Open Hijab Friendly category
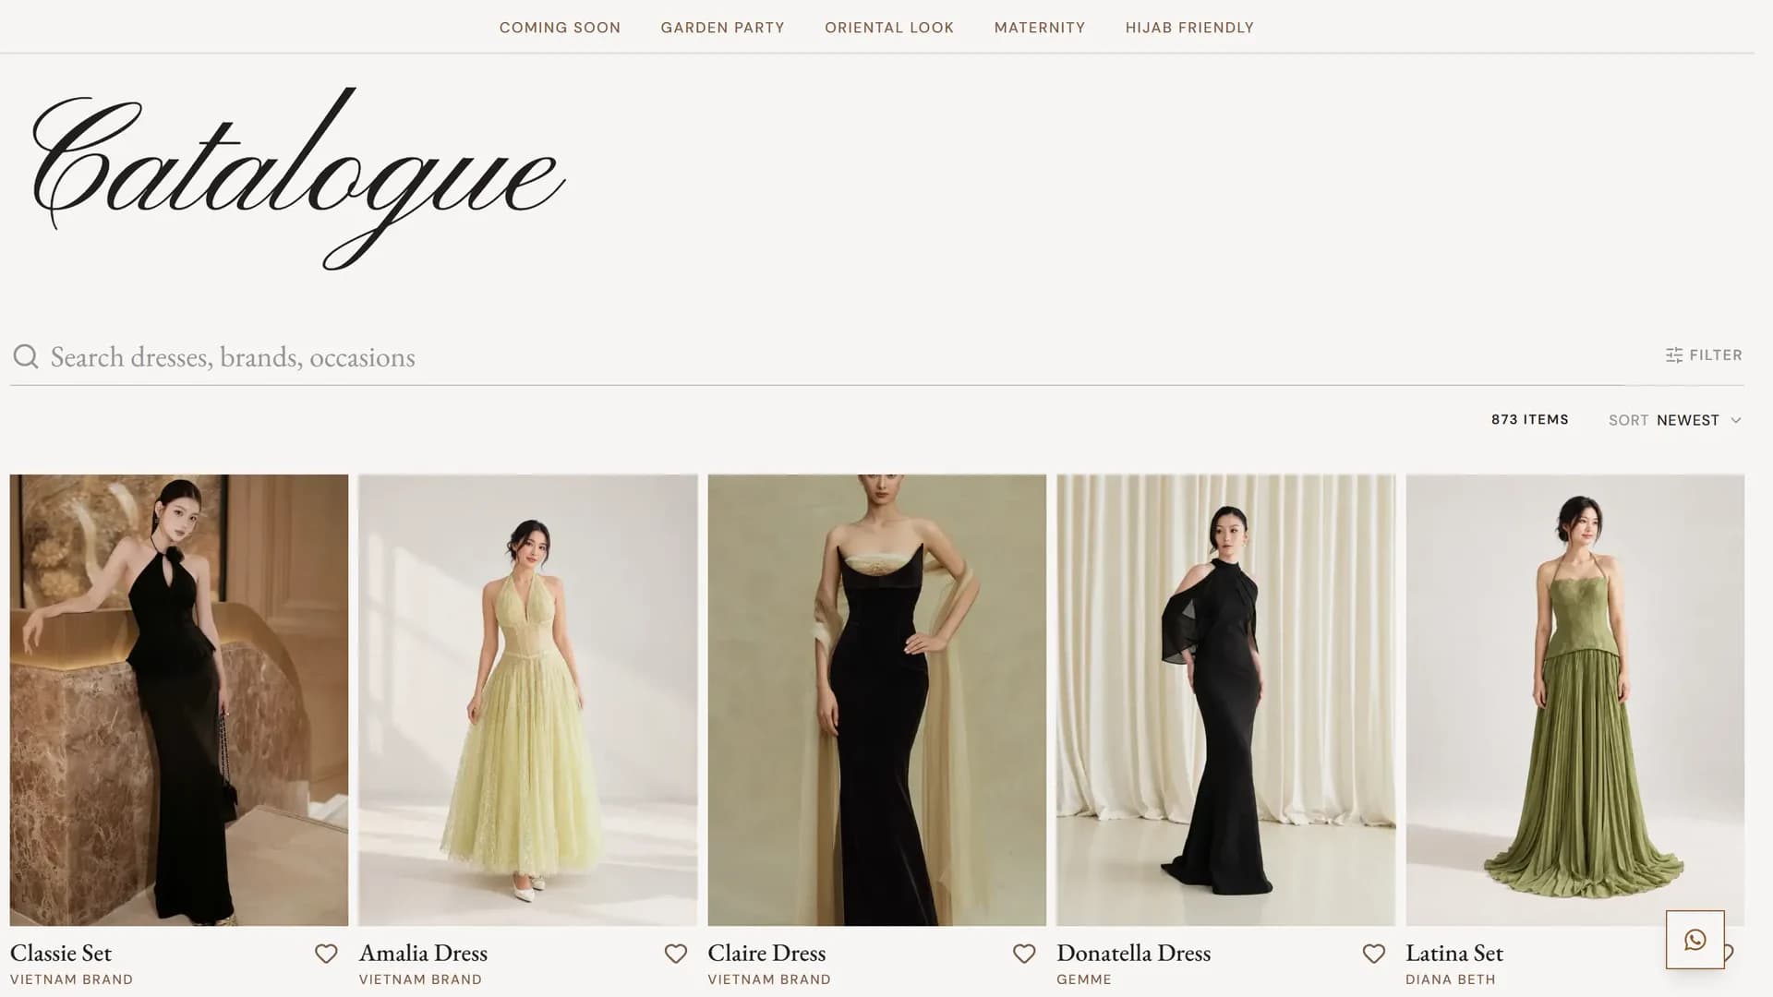The image size is (1773, 997). point(1189,28)
